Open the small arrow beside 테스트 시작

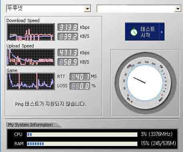click(x=162, y=32)
